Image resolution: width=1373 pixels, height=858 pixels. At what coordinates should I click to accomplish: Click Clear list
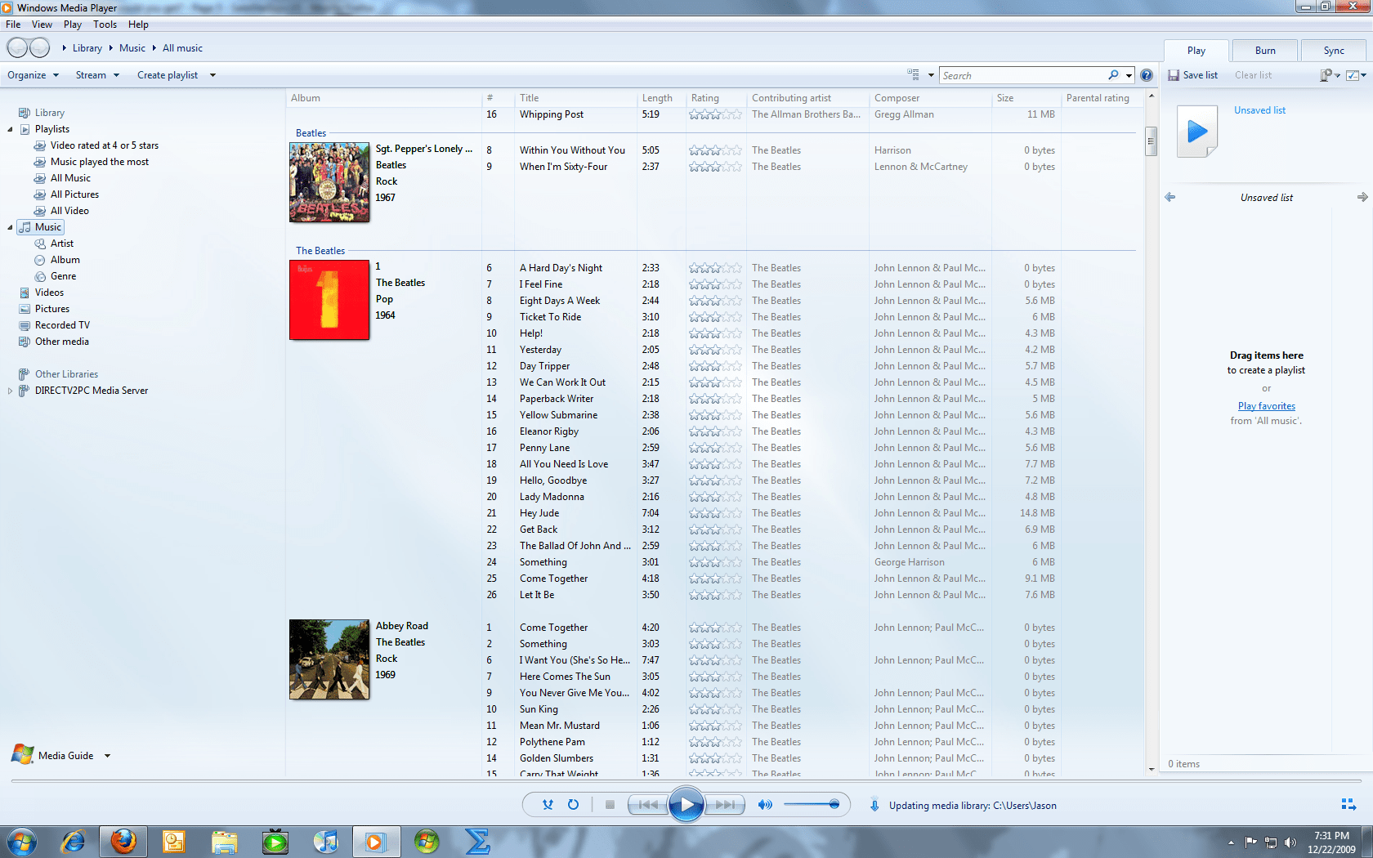[1253, 75]
